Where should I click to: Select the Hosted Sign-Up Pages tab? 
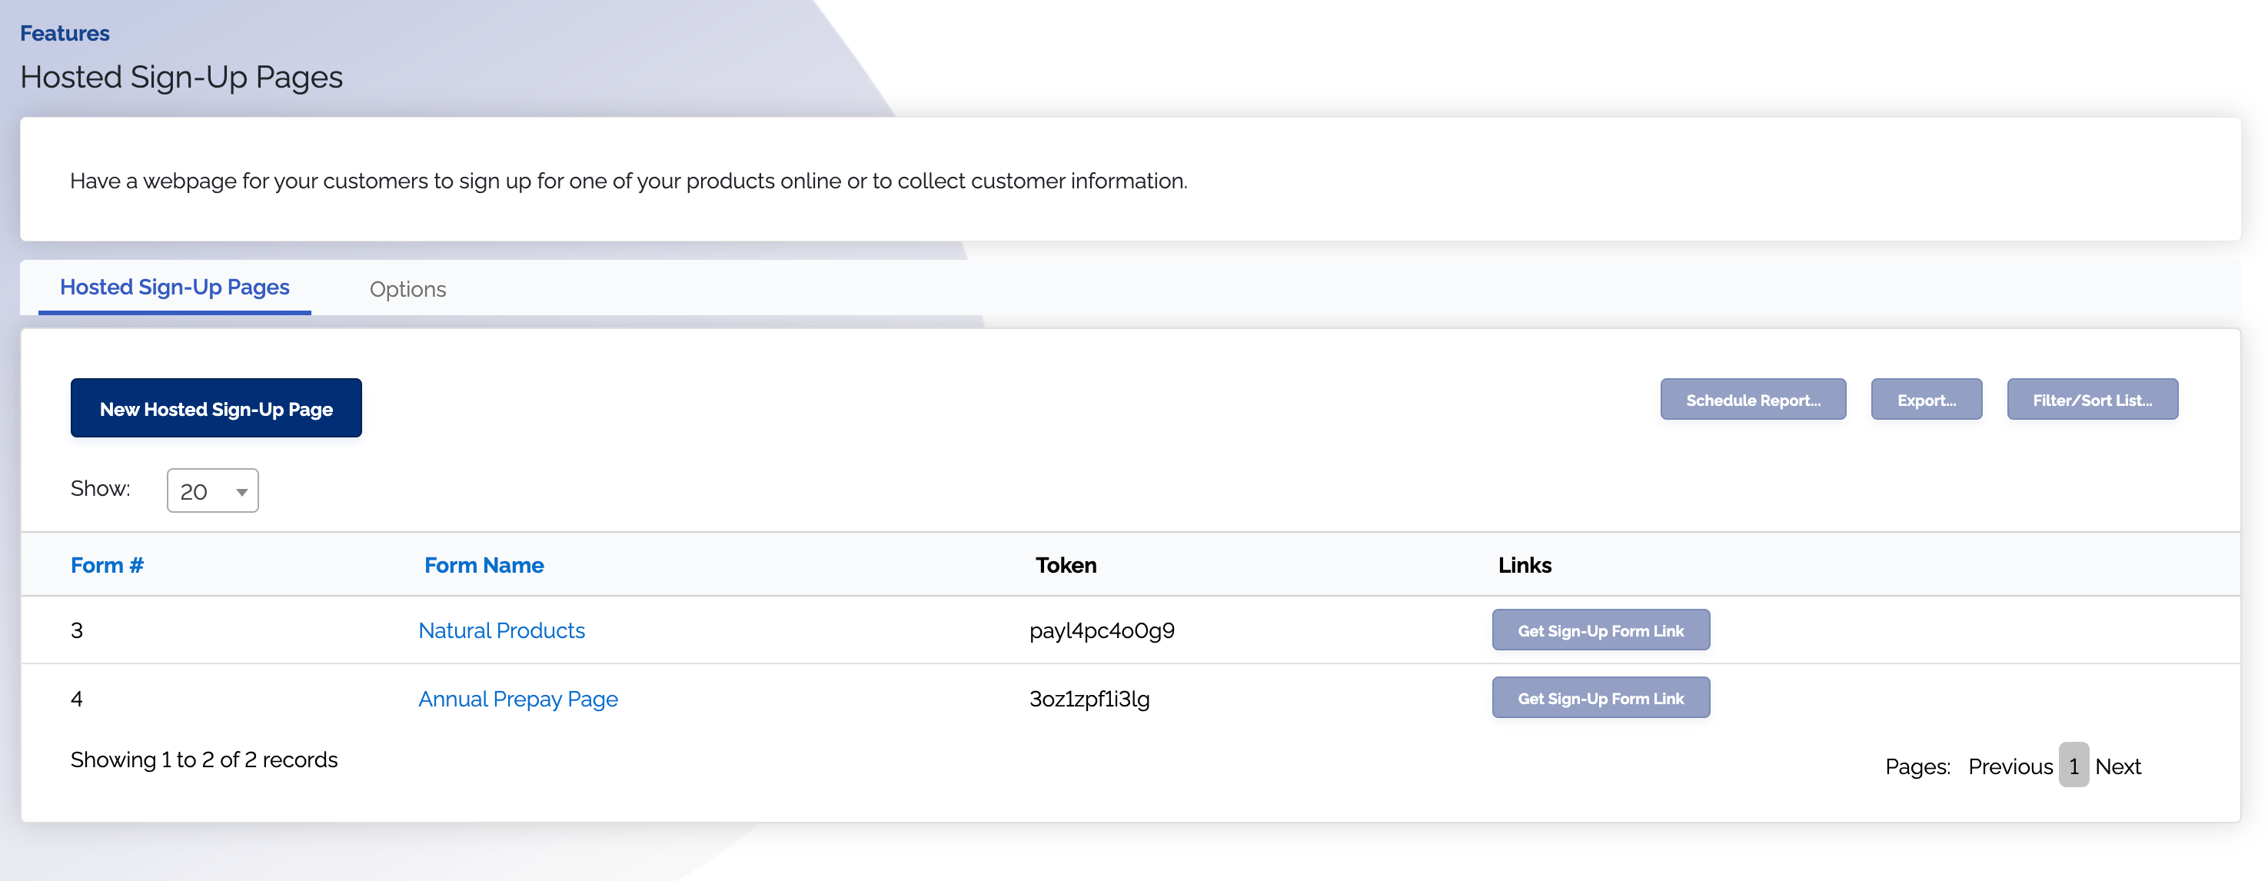[x=175, y=287]
